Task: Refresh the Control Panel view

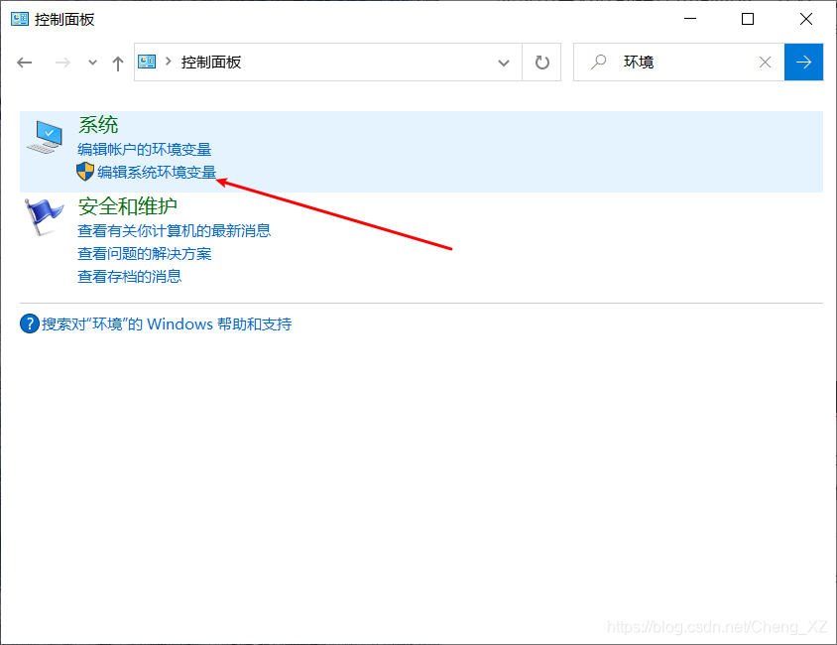Action: [x=541, y=63]
